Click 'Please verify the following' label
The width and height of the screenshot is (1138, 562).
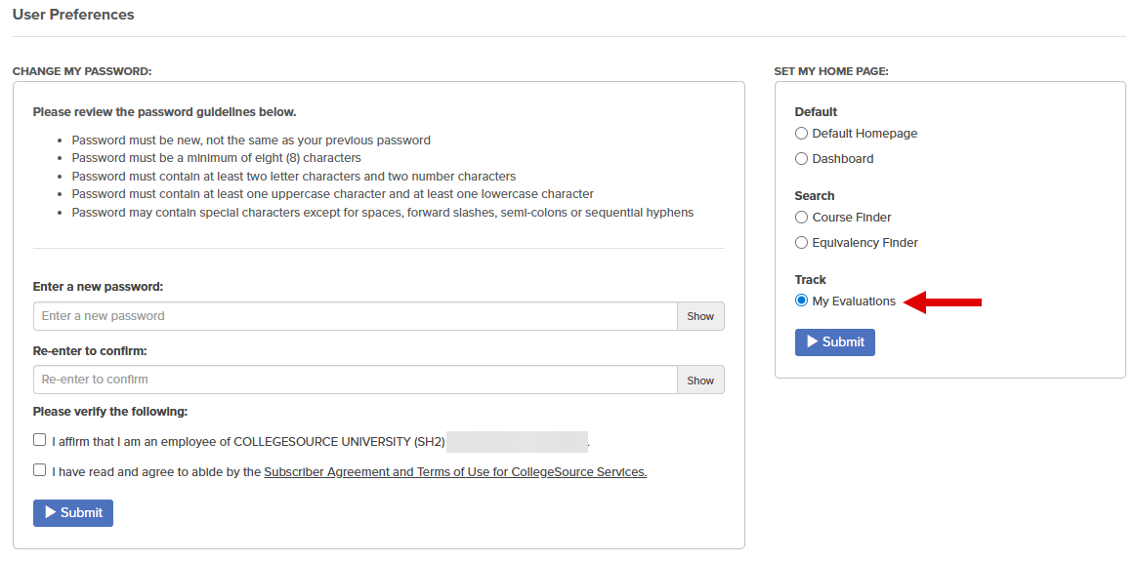pos(110,412)
